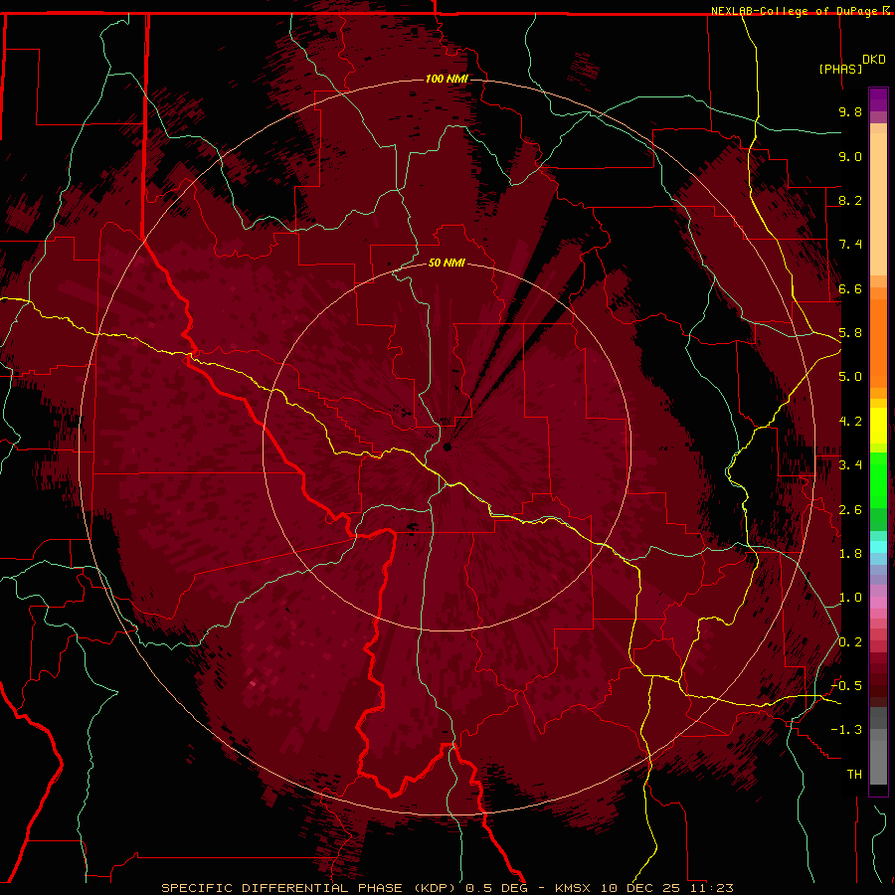Click the 9.8 value on the color scale

tap(850, 111)
